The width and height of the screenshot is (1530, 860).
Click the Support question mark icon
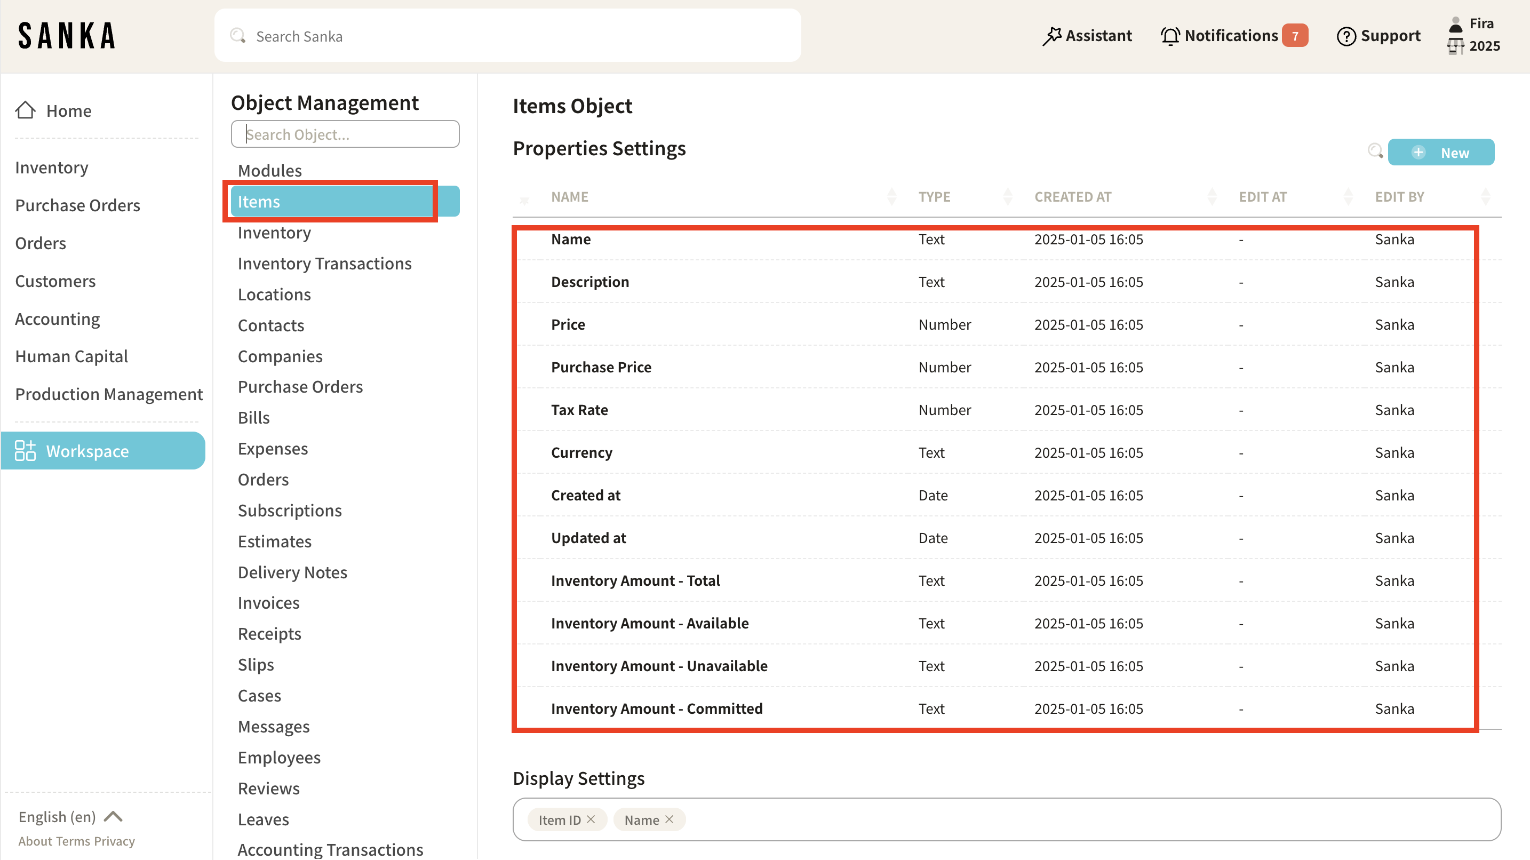point(1346,36)
